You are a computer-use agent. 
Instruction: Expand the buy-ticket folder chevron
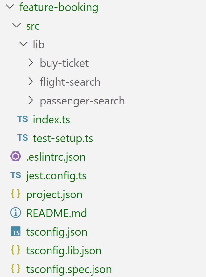31,63
